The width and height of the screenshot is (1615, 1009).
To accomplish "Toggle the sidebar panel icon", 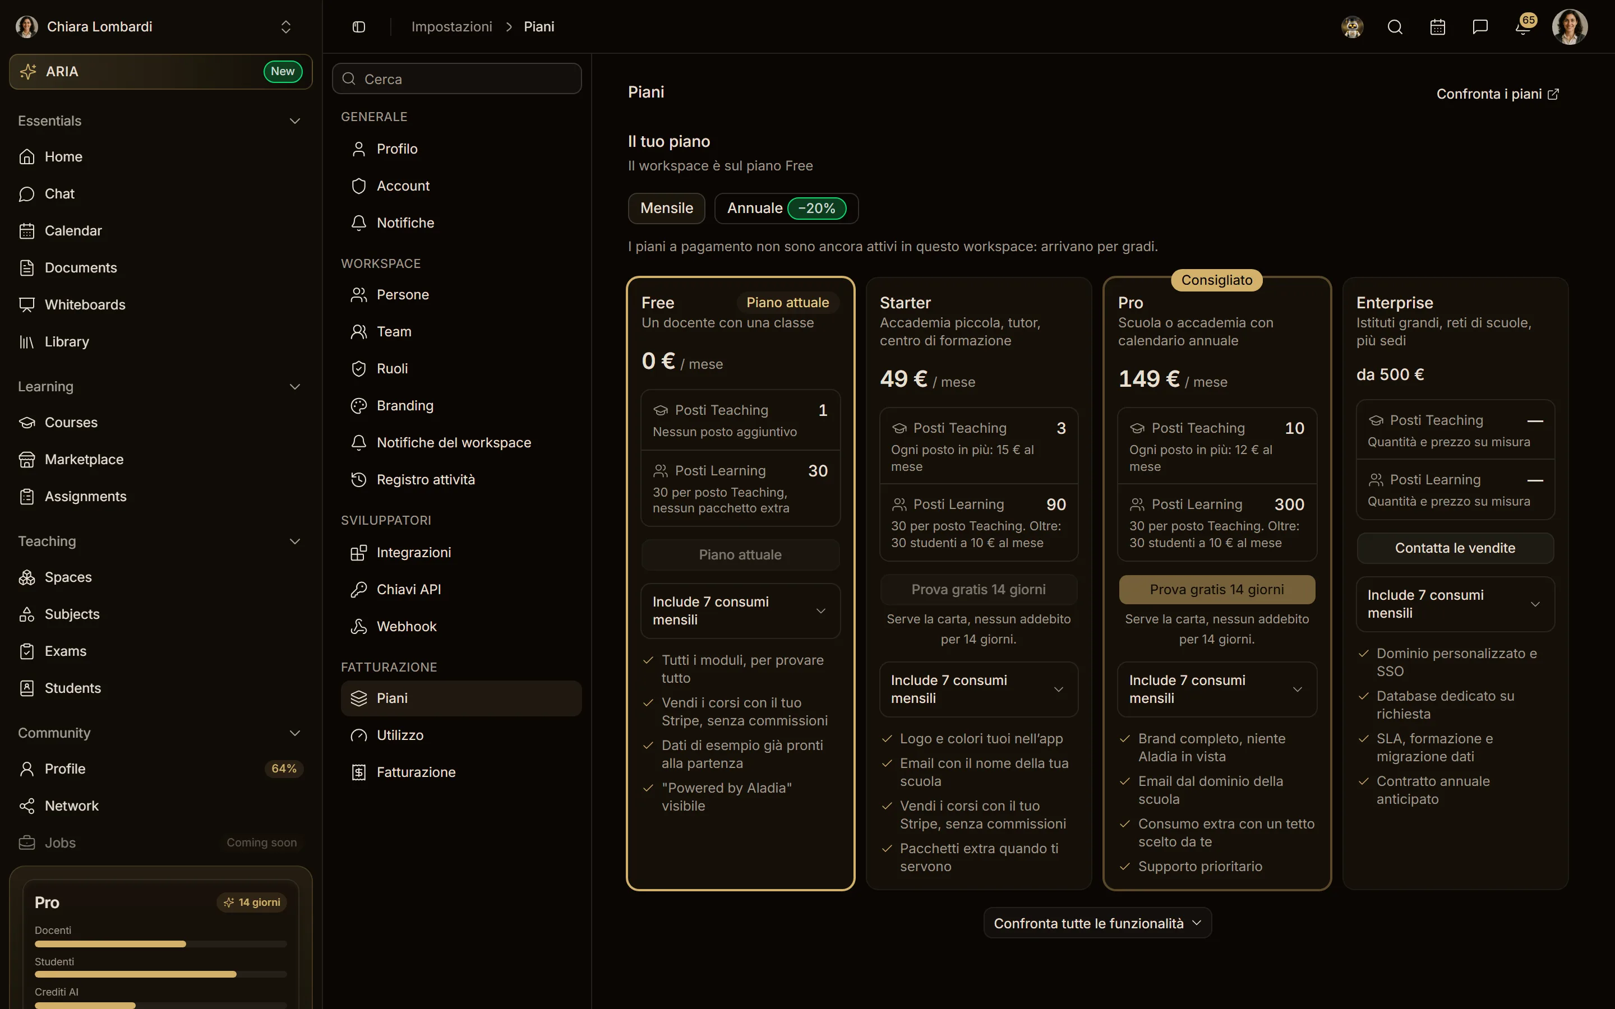I will pyautogui.click(x=358, y=27).
